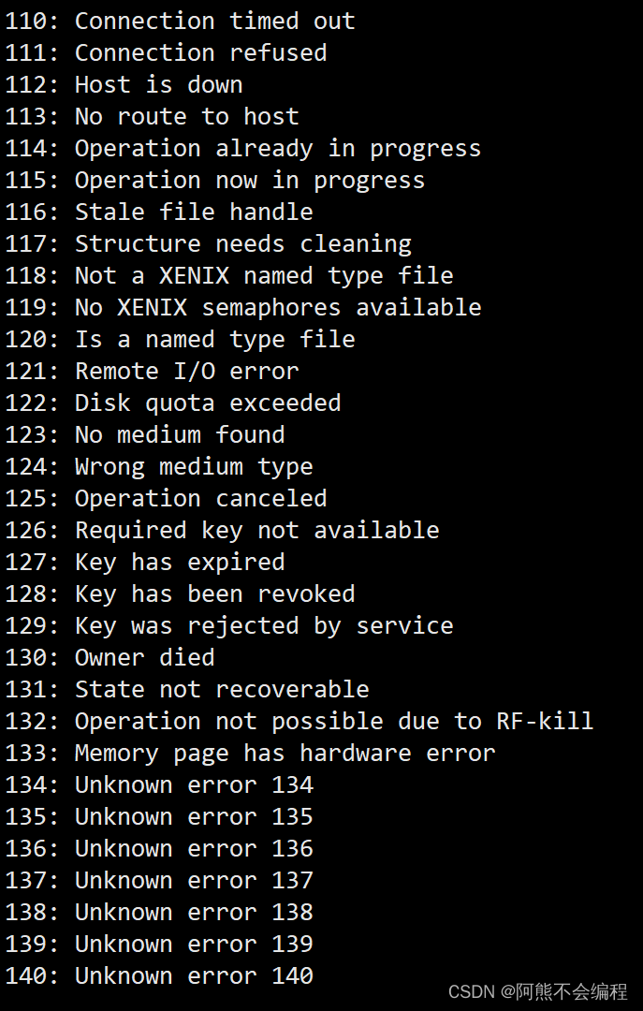
Task: Click the Owner died line
Action: coord(110,657)
